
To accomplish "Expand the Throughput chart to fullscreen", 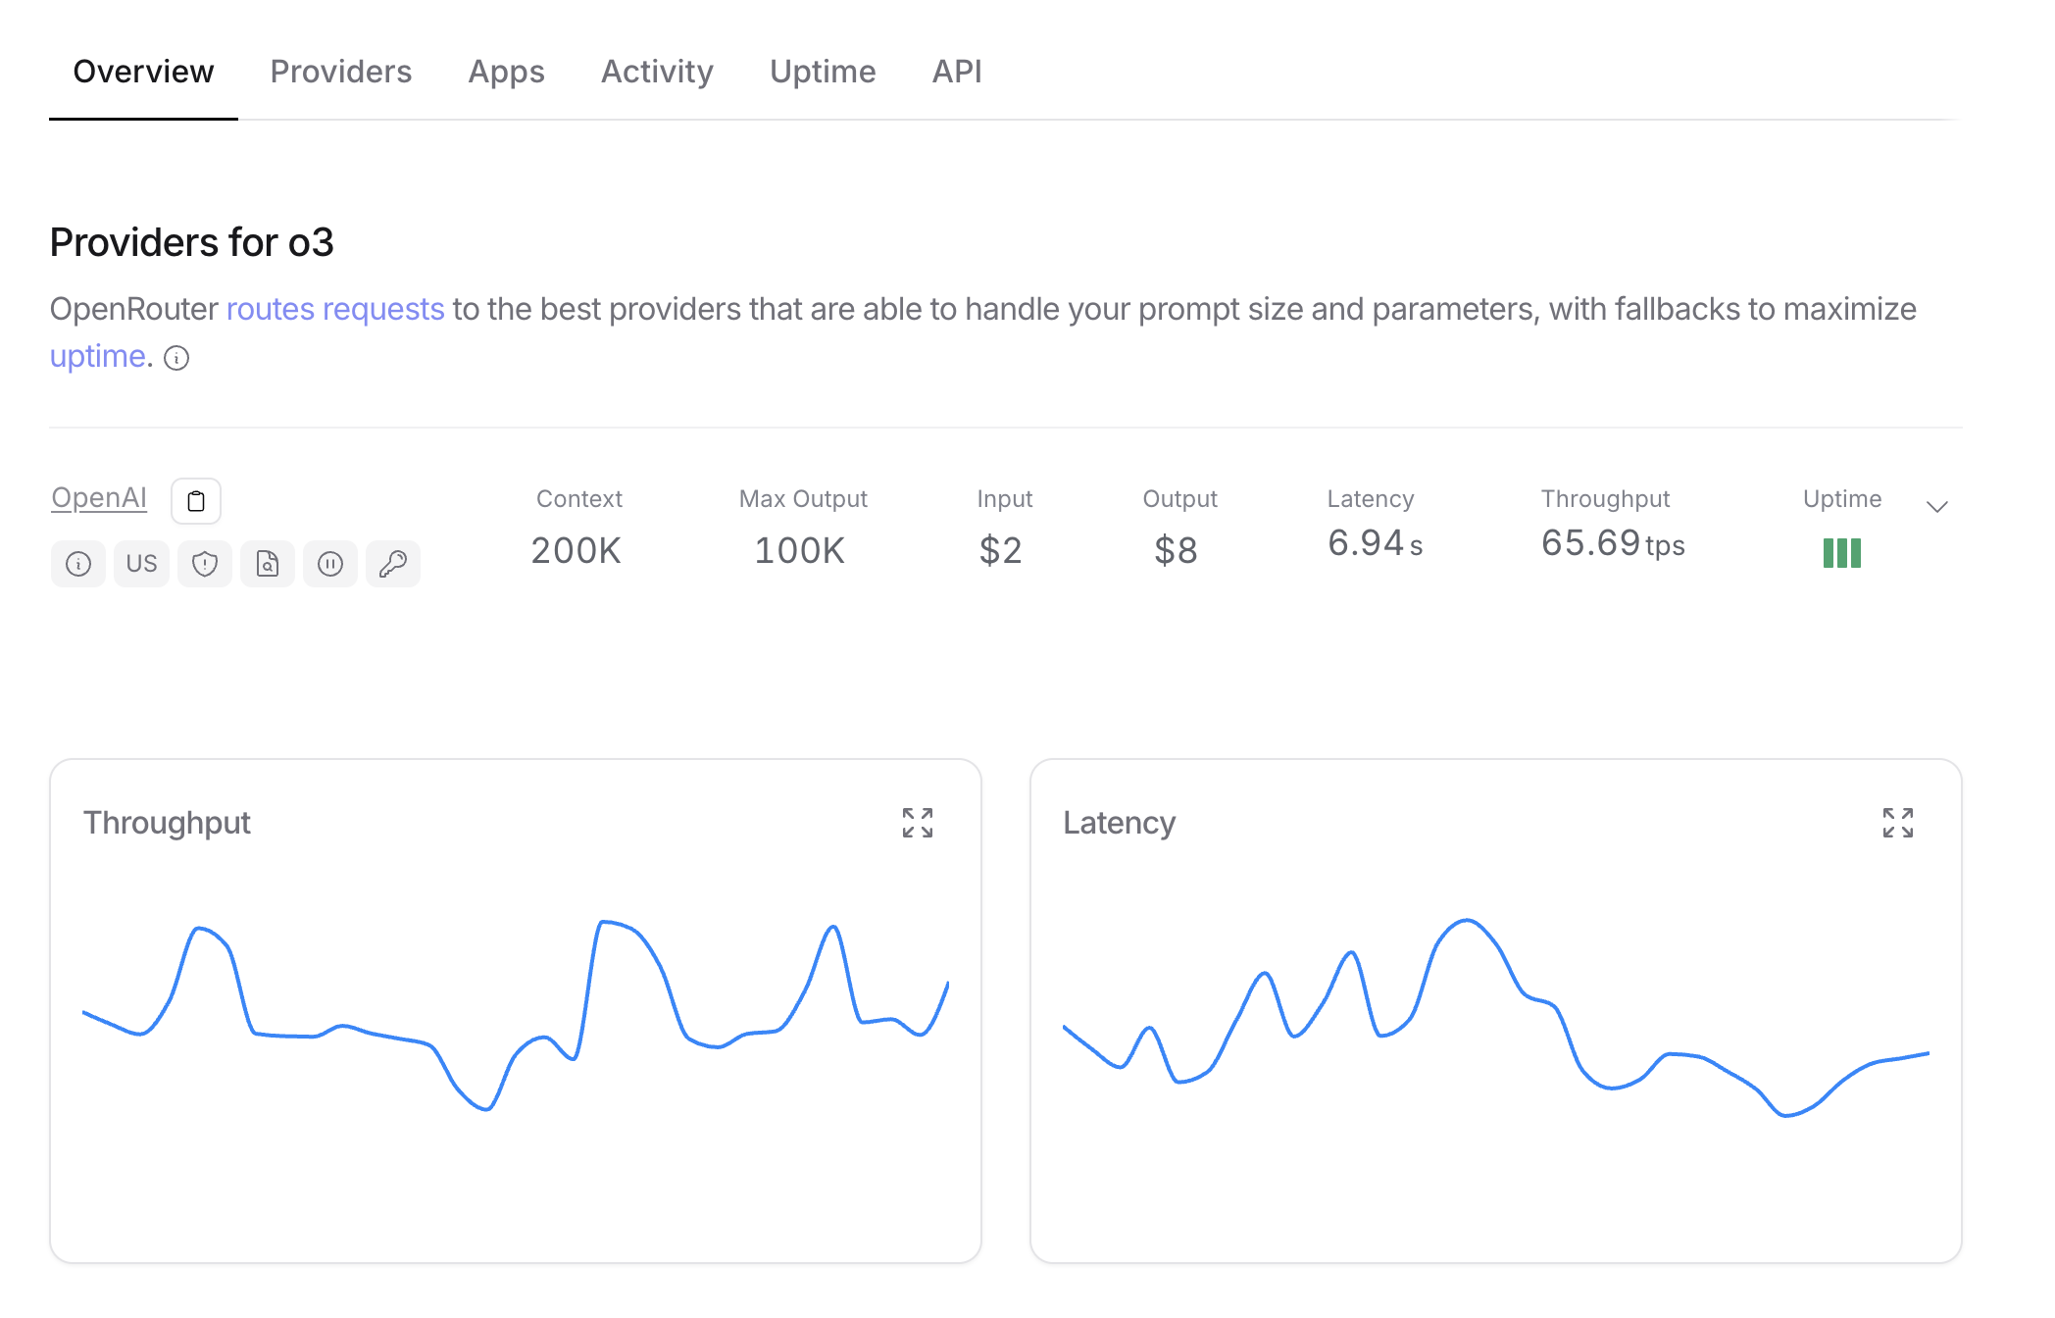I will click(x=918, y=823).
